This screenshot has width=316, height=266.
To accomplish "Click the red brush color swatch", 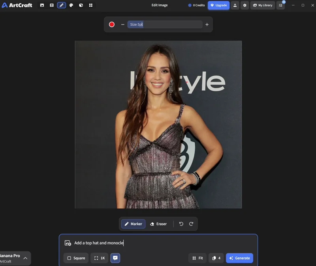I will click(112, 24).
